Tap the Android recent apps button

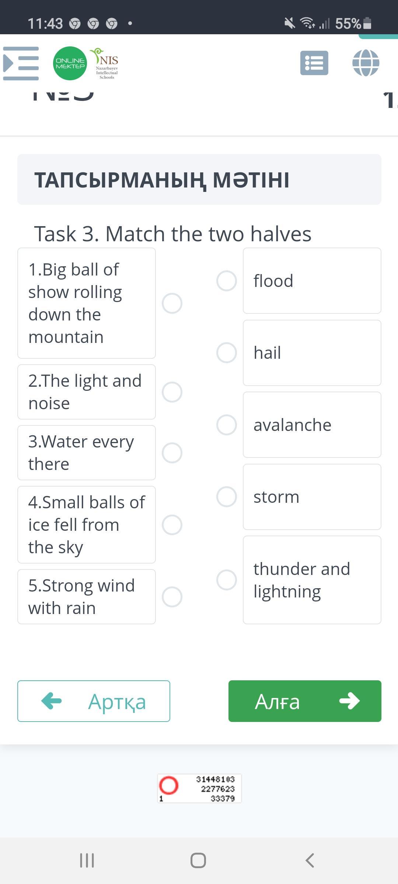(87, 860)
